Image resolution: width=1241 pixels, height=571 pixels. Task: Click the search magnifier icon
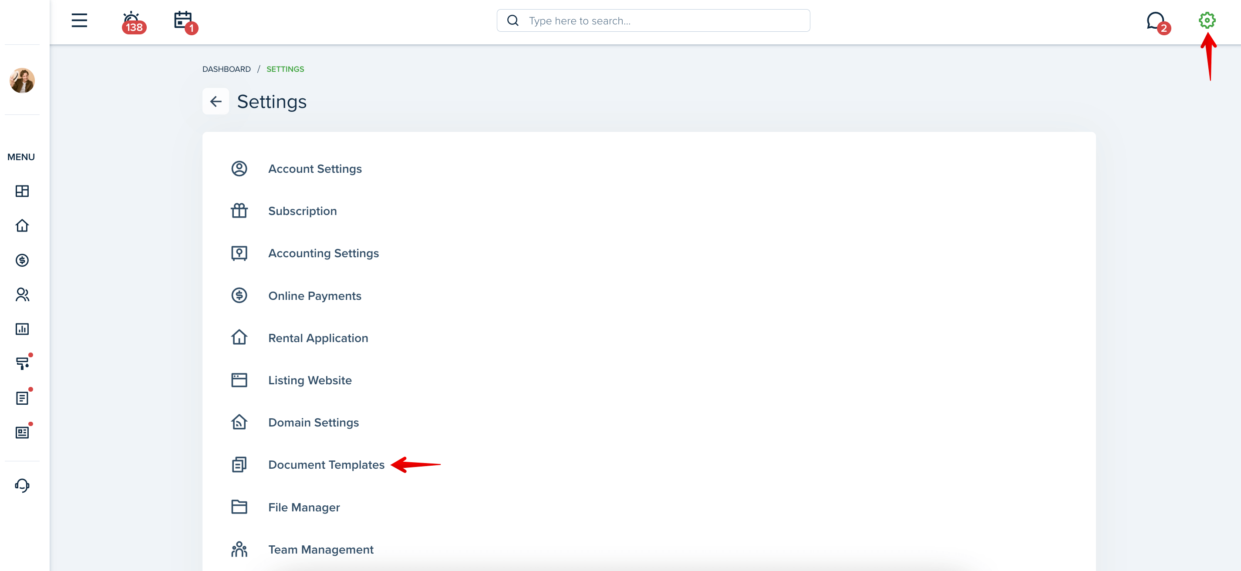point(513,21)
